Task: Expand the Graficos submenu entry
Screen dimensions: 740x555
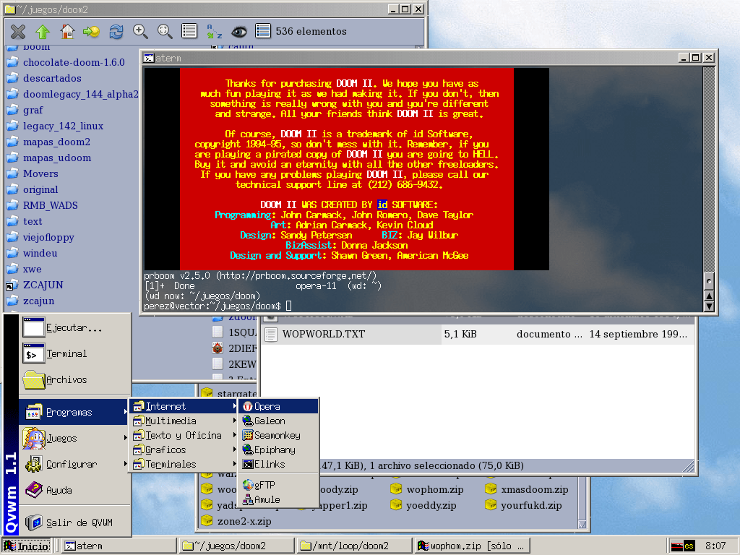Action: tap(184, 449)
